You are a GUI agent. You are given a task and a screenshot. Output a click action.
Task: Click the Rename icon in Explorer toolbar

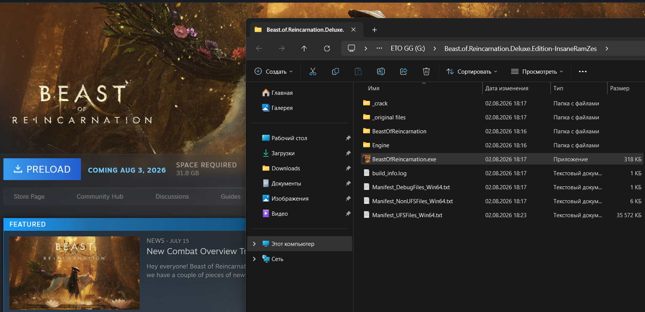381,71
